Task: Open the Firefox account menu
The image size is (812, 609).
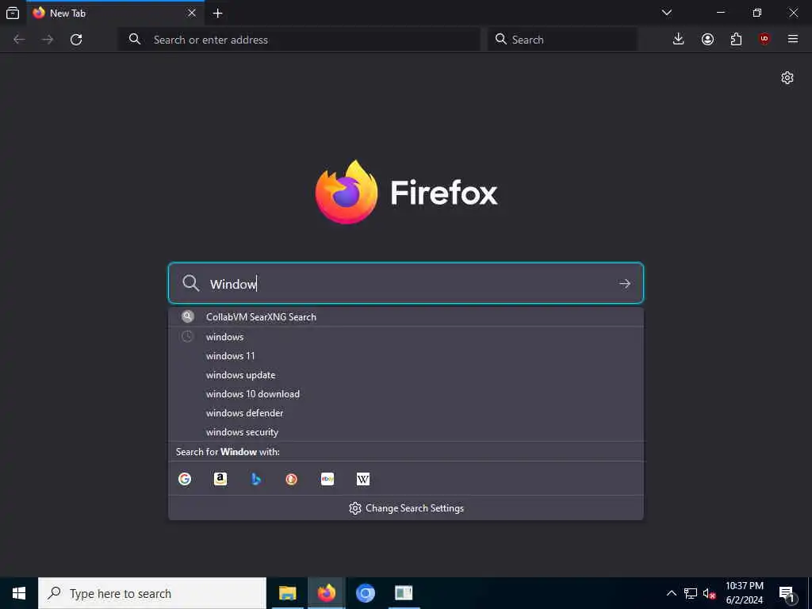Action: click(x=707, y=40)
